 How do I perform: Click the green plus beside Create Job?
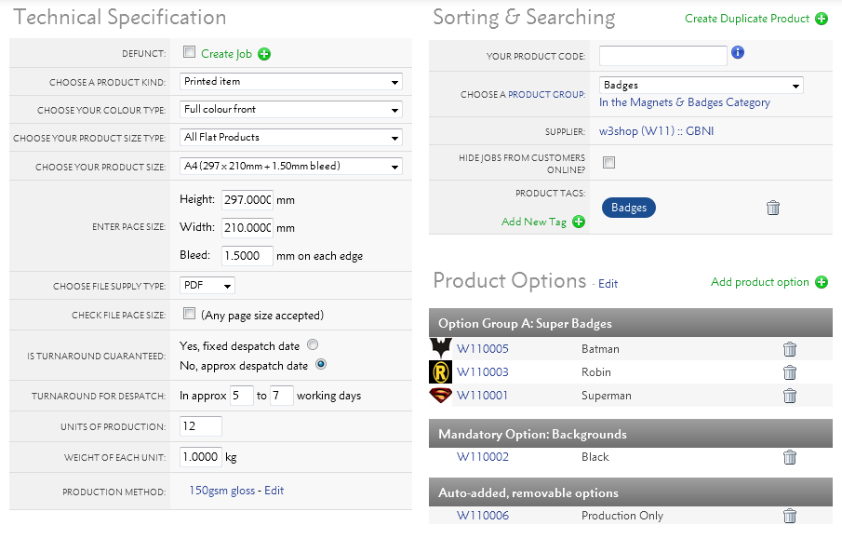tap(264, 54)
